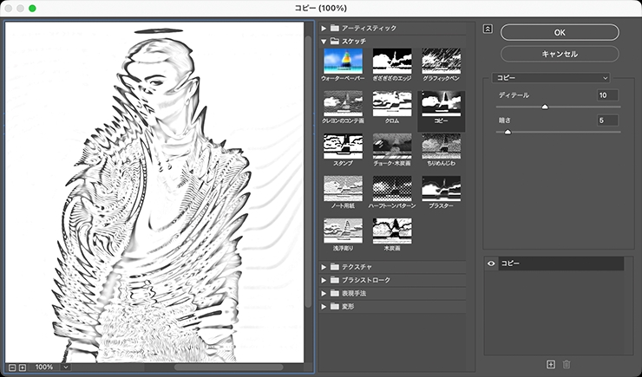The width and height of the screenshot is (642, 377).
Task: Hide the コピー effect layer with eye icon
Action: pyautogui.click(x=493, y=263)
